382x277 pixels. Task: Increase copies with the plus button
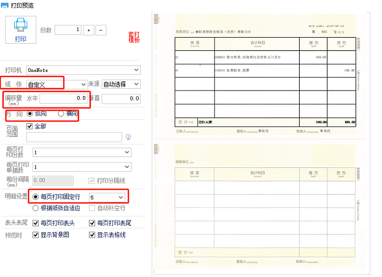click(89, 29)
